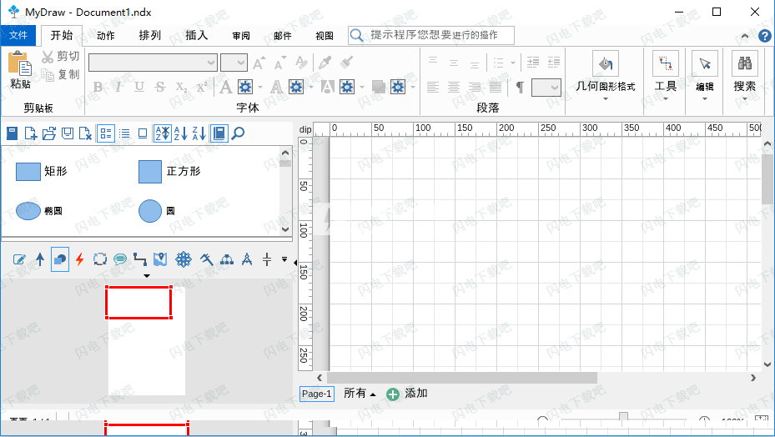The image size is (775, 437).
Task: Grow font size with enlarge A icon
Action: pyautogui.click(x=259, y=63)
